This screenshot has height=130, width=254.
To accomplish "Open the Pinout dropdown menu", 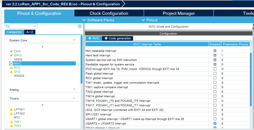I will pyautogui.click(x=149, y=20).
